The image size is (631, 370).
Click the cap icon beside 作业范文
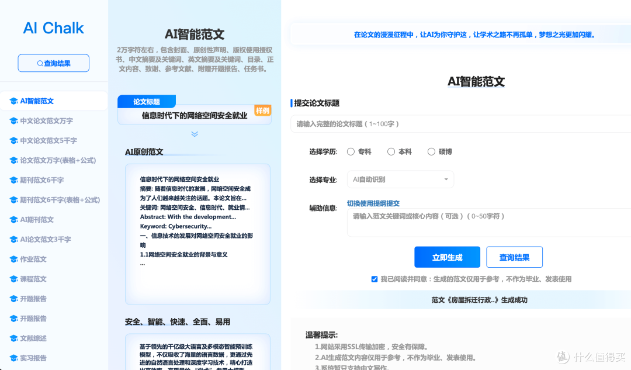pos(13,260)
